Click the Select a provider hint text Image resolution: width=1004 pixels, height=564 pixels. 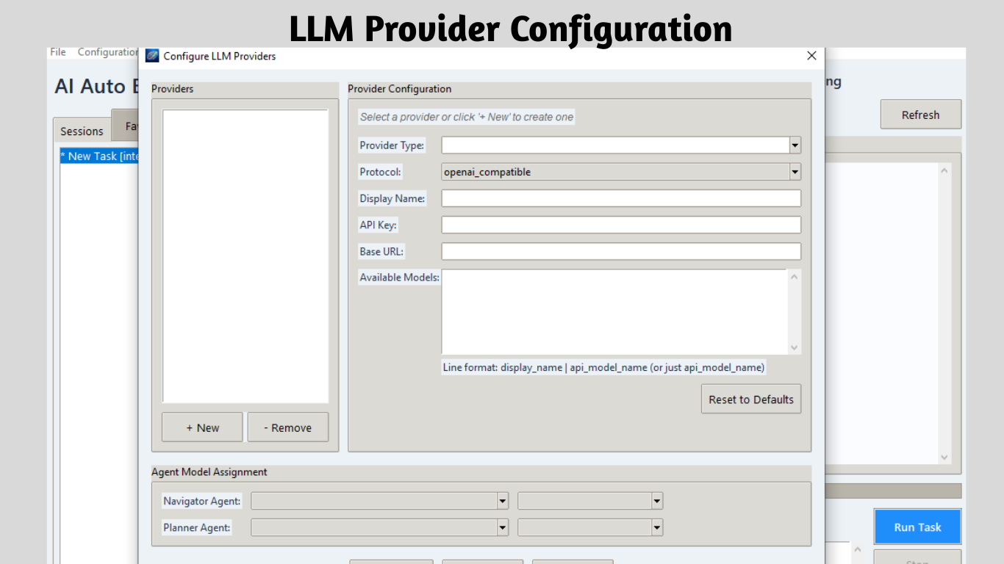(x=467, y=117)
